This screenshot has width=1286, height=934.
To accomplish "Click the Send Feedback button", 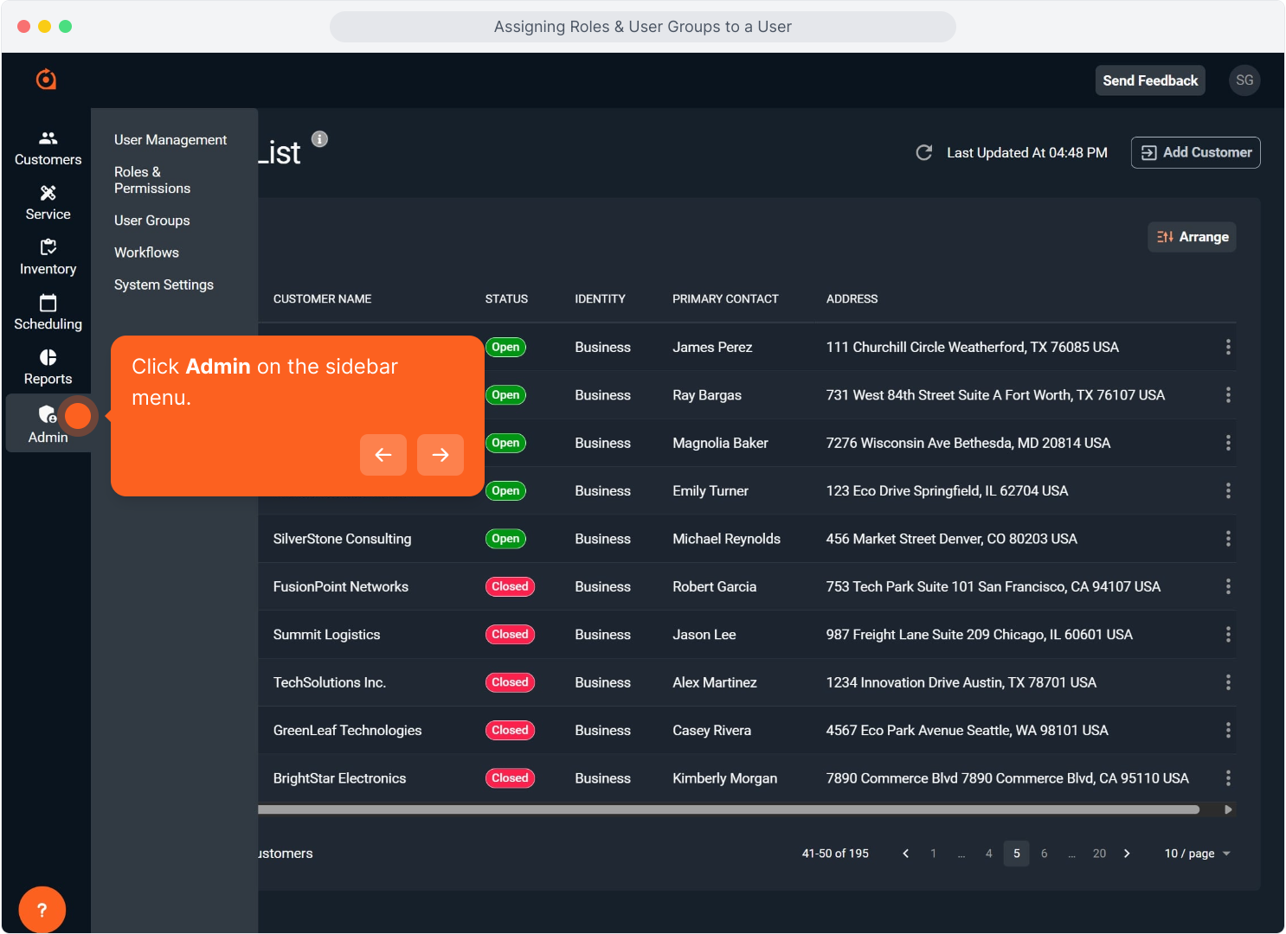I will tap(1149, 80).
